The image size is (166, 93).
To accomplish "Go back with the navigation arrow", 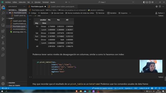I will (66, 2).
